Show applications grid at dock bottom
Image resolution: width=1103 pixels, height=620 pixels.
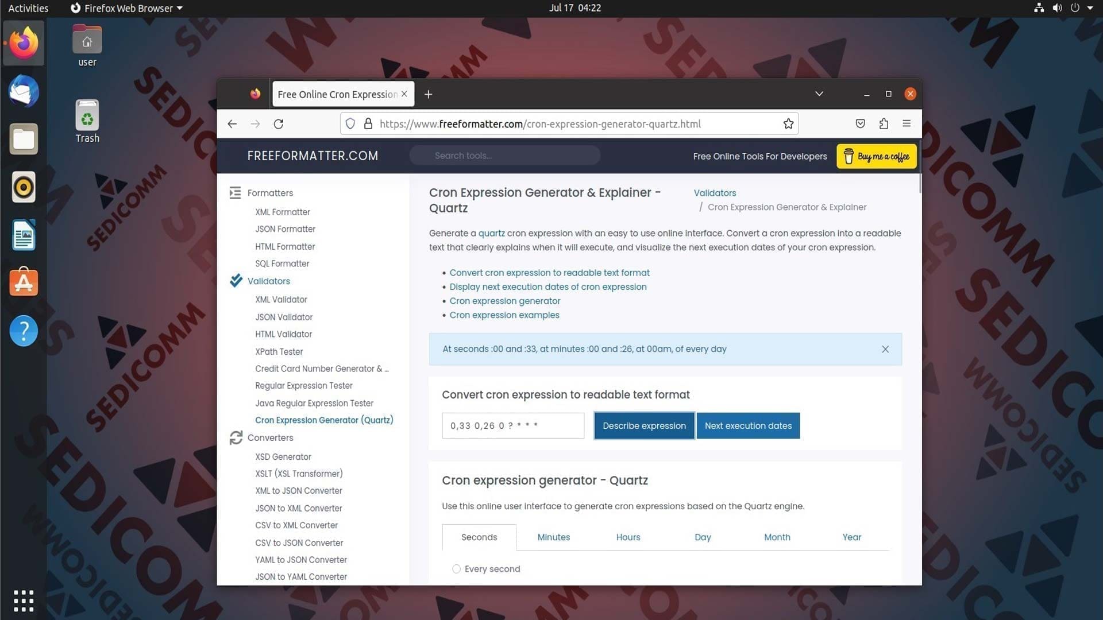[24, 600]
